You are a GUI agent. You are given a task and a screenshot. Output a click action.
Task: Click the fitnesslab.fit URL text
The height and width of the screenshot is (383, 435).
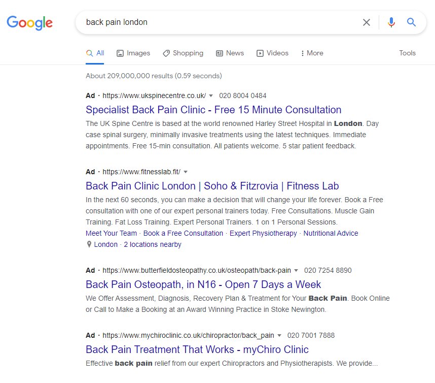[x=141, y=172]
